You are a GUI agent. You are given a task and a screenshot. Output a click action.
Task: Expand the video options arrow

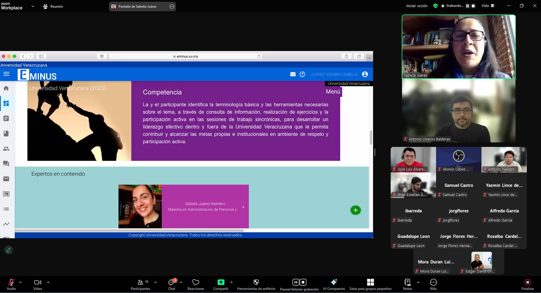[x=48, y=282]
